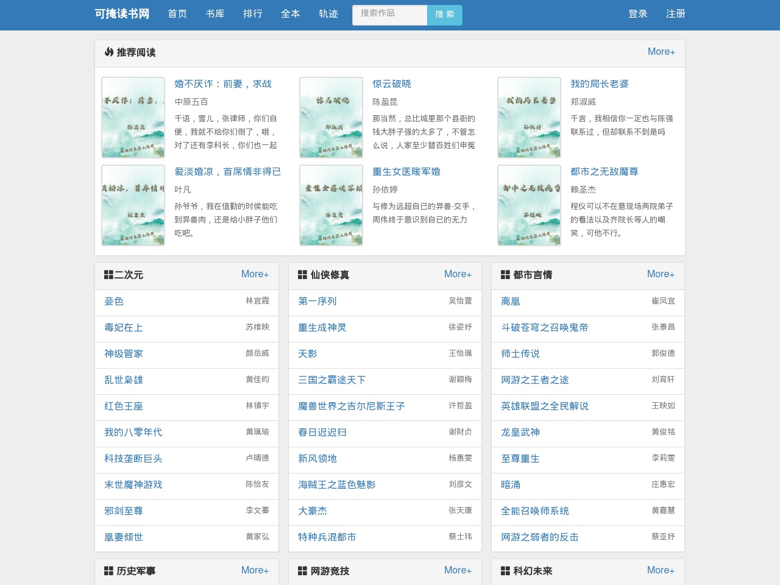Screen dimensions: 780x585
Task: Click More+ in the 二次元 section
Action: tap(255, 274)
